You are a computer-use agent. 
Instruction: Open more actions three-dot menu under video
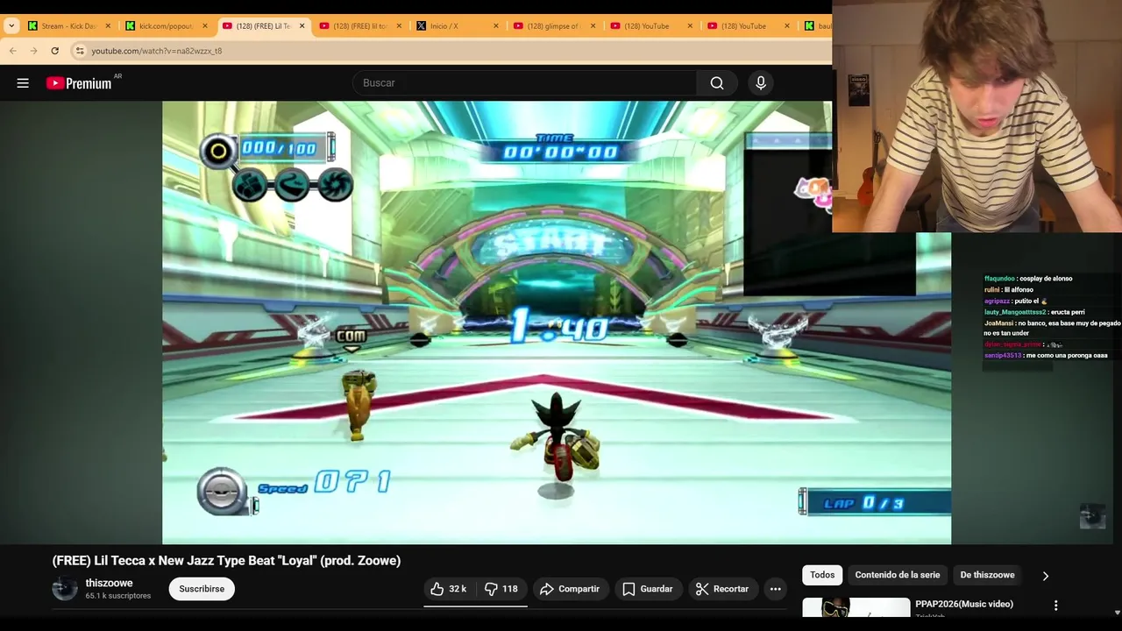click(776, 589)
